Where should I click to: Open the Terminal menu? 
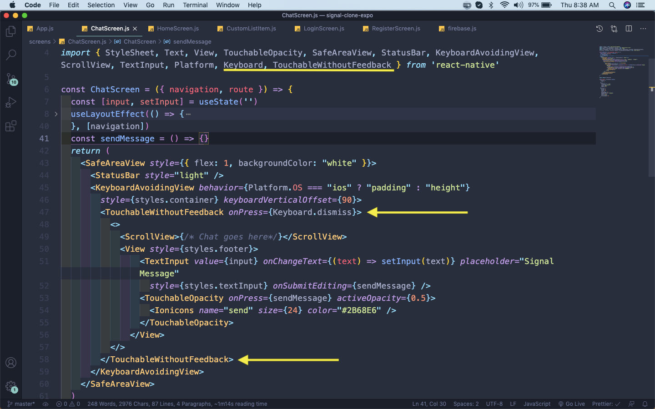click(195, 5)
